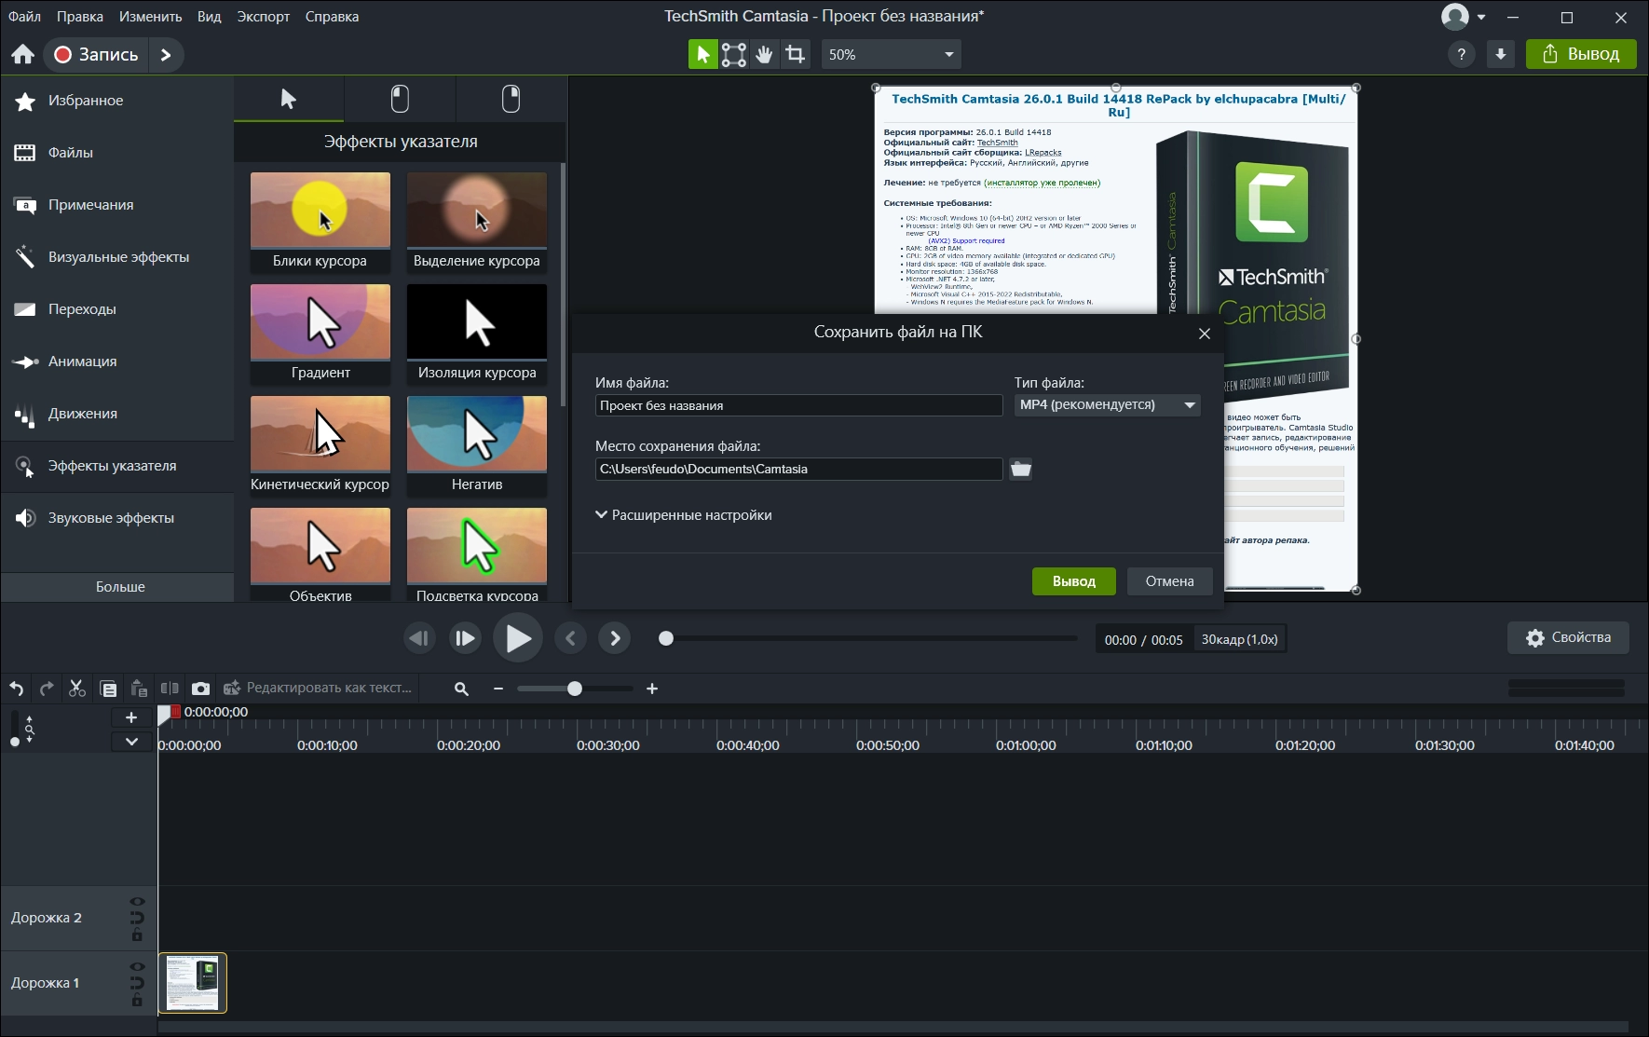Open the Экспорт menu
Image resolution: width=1649 pixels, height=1037 pixels.
tap(264, 17)
